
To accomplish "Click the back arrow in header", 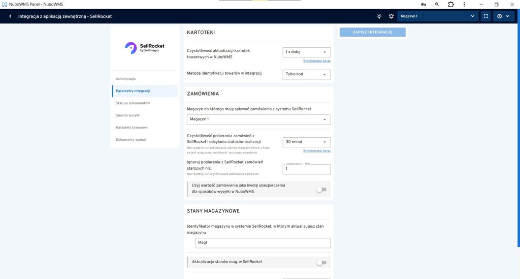I will pyautogui.click(x=10, y=16).
